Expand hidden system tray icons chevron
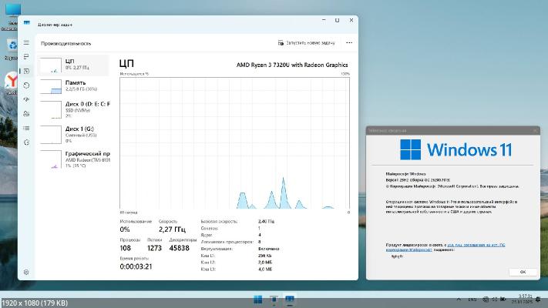Screen dimensions: 548x308 point(458,299)
